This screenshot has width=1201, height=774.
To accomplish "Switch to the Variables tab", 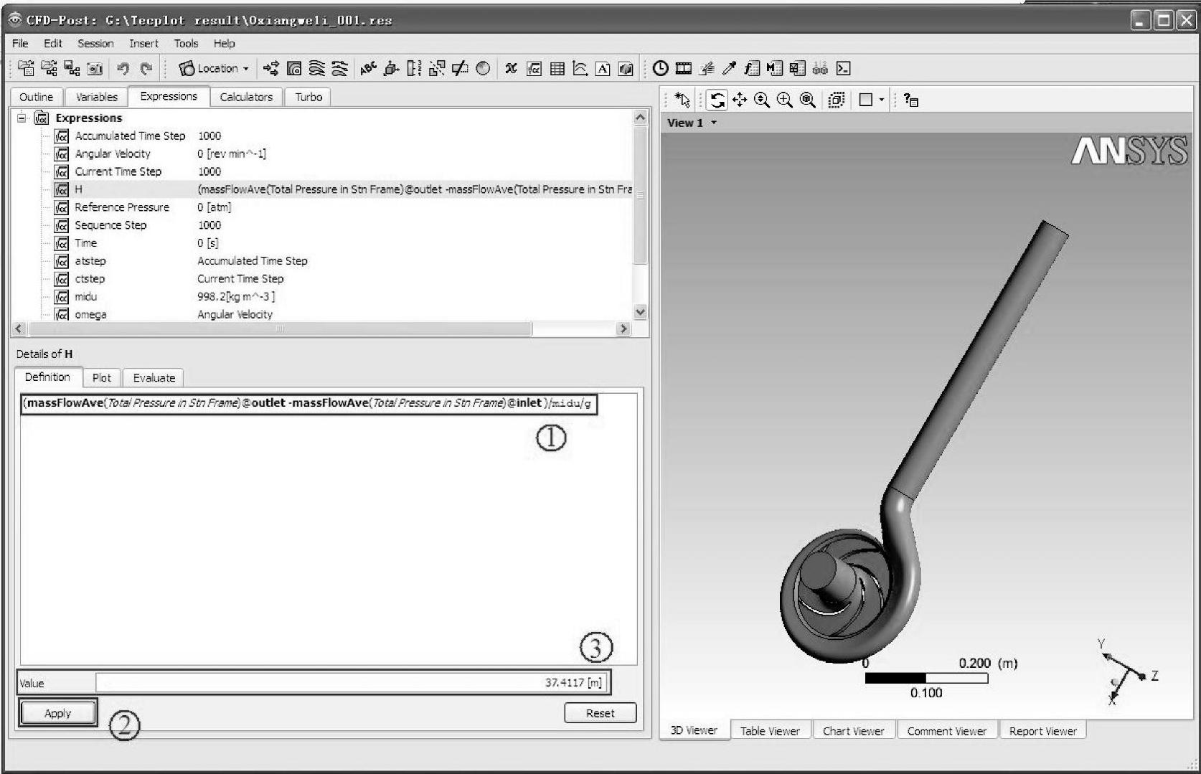I will [96, 97].
